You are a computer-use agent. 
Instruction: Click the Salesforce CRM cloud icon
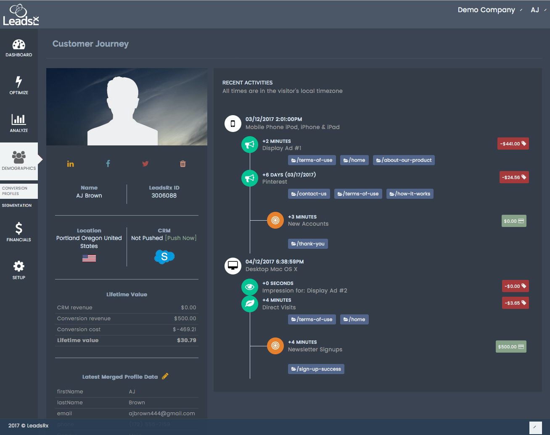(164, 256)
